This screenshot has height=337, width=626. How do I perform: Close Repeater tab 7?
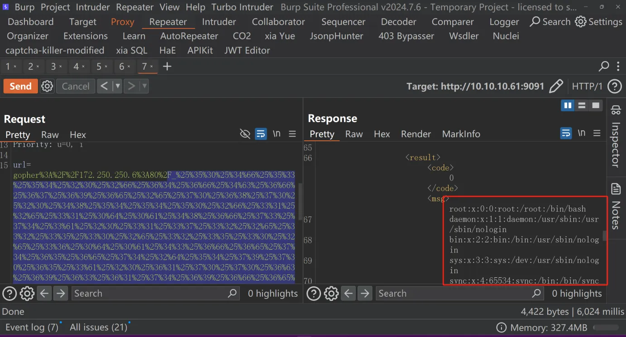(152, 67)
